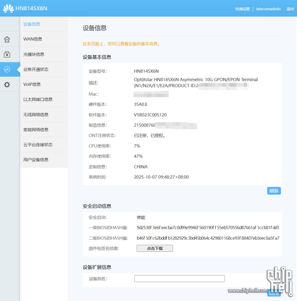Click 点击下载 firmware signature button
Image resolution: width=297 pixels, height=301 pixels.
click(155, 248)
